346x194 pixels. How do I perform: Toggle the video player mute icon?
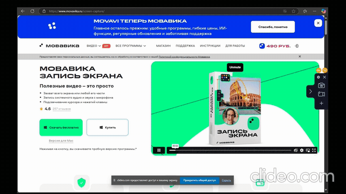click(295, 150)
